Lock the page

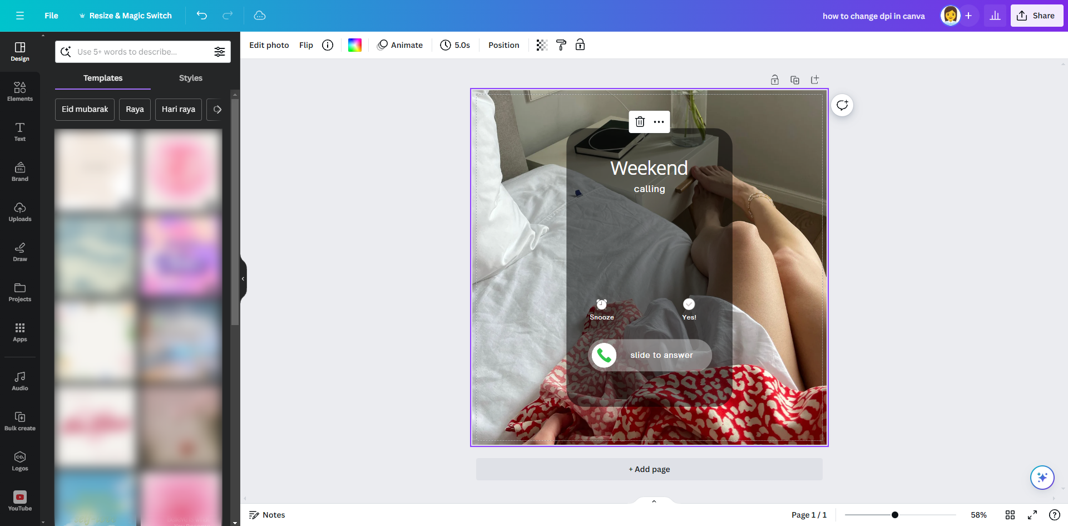point(775,80)
